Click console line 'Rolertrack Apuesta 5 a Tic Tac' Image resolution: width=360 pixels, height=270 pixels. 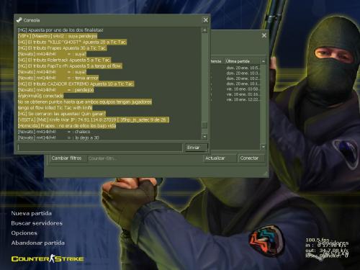point(64,60)
